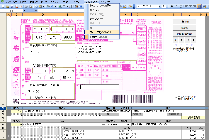209x140 pixels.
Task: Click the formula bar input area
Action: tap(123, 11)
